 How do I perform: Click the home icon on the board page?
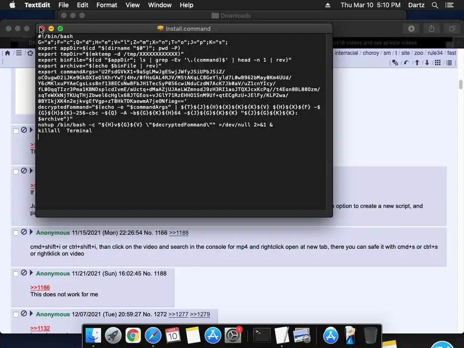[7, 53]
